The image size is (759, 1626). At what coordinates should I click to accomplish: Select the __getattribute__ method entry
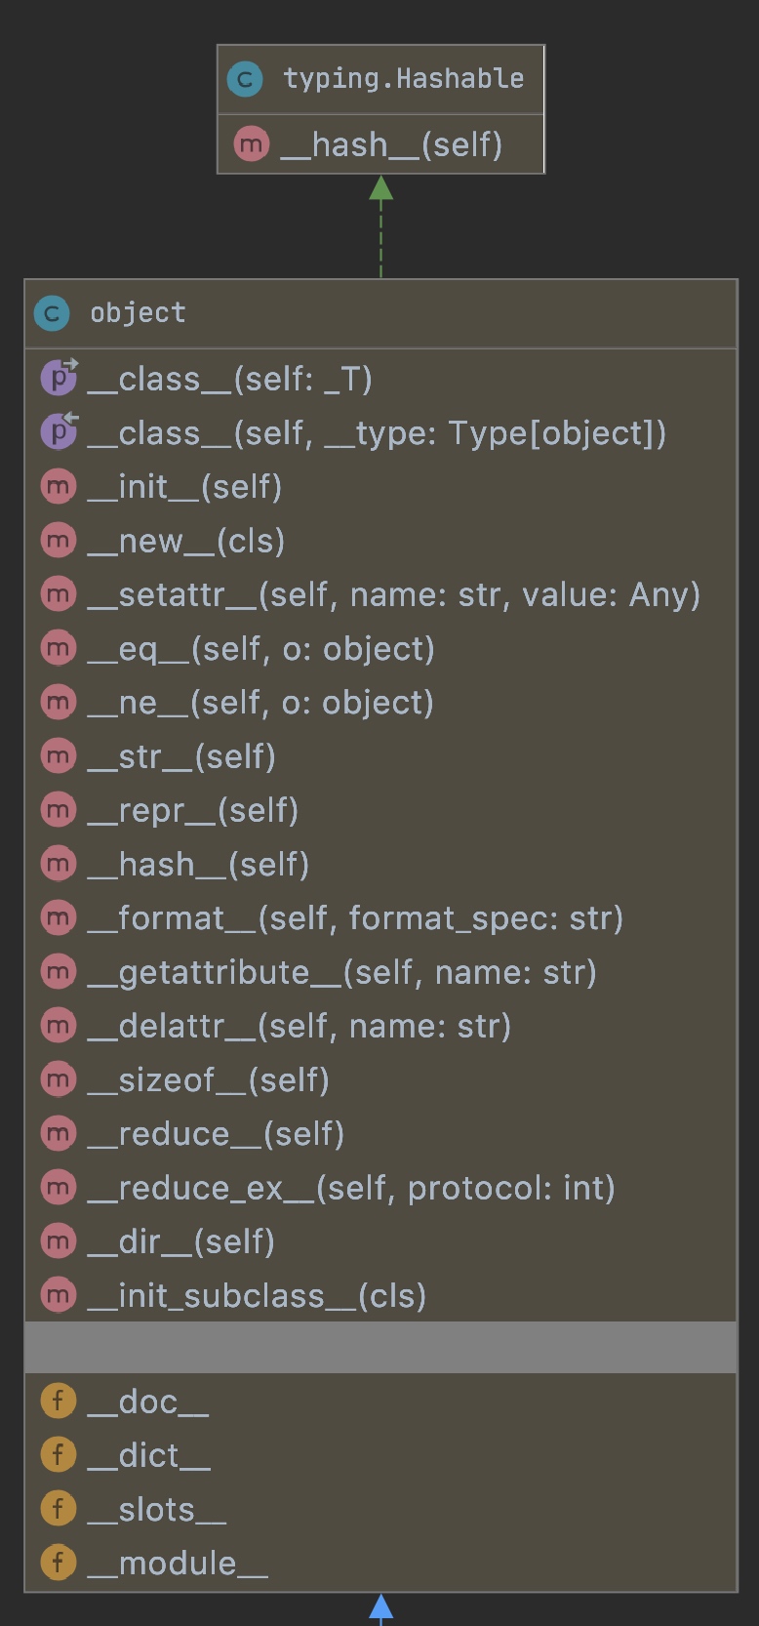click(341, 972)
